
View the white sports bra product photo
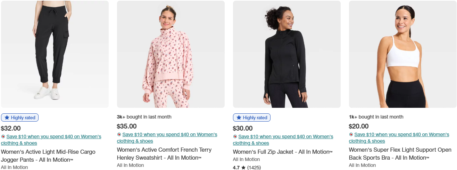coord(402,54)
